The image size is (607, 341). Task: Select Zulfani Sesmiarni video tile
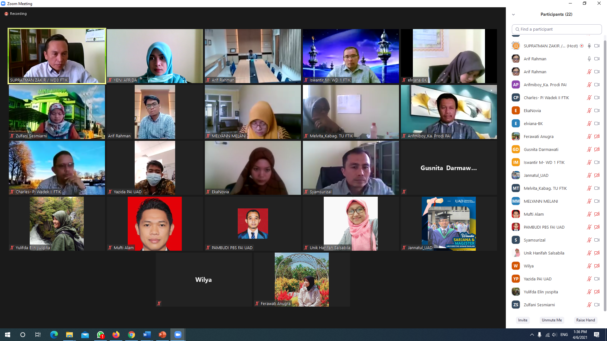click(57, 112)
